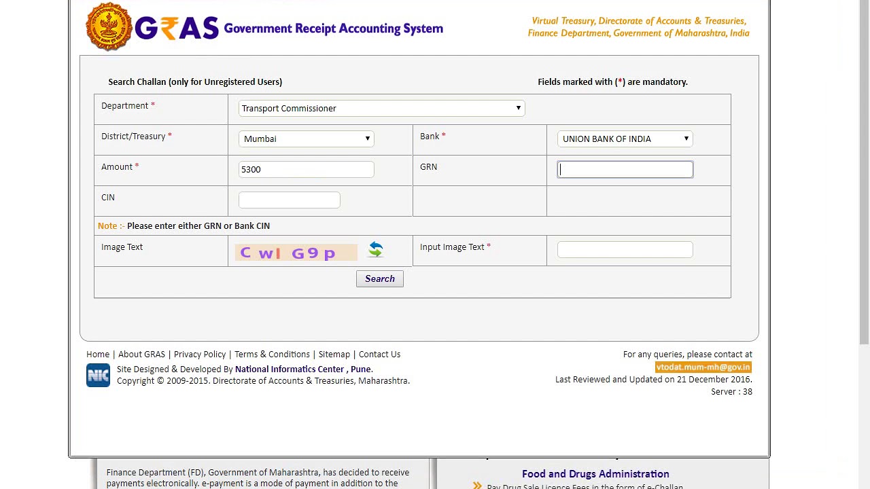
Task: Open the Privacy Policy page
Action: pyautogui.click(x=200, y=354)
